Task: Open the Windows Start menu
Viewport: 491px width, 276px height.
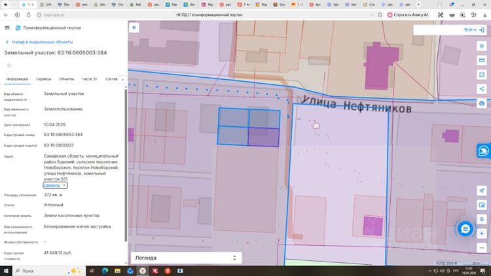Action: tap(6, 271)
